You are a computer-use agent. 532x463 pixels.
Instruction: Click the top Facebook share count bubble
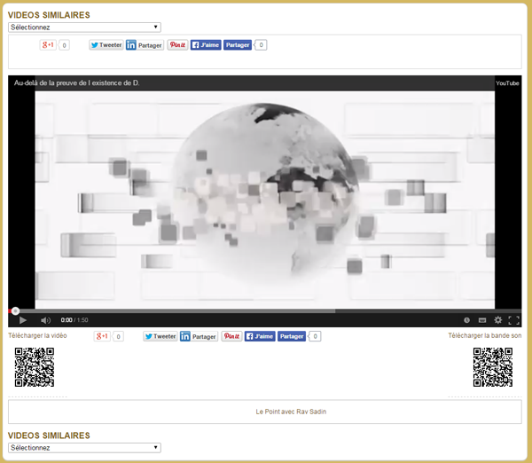click(x=261, y=45)
